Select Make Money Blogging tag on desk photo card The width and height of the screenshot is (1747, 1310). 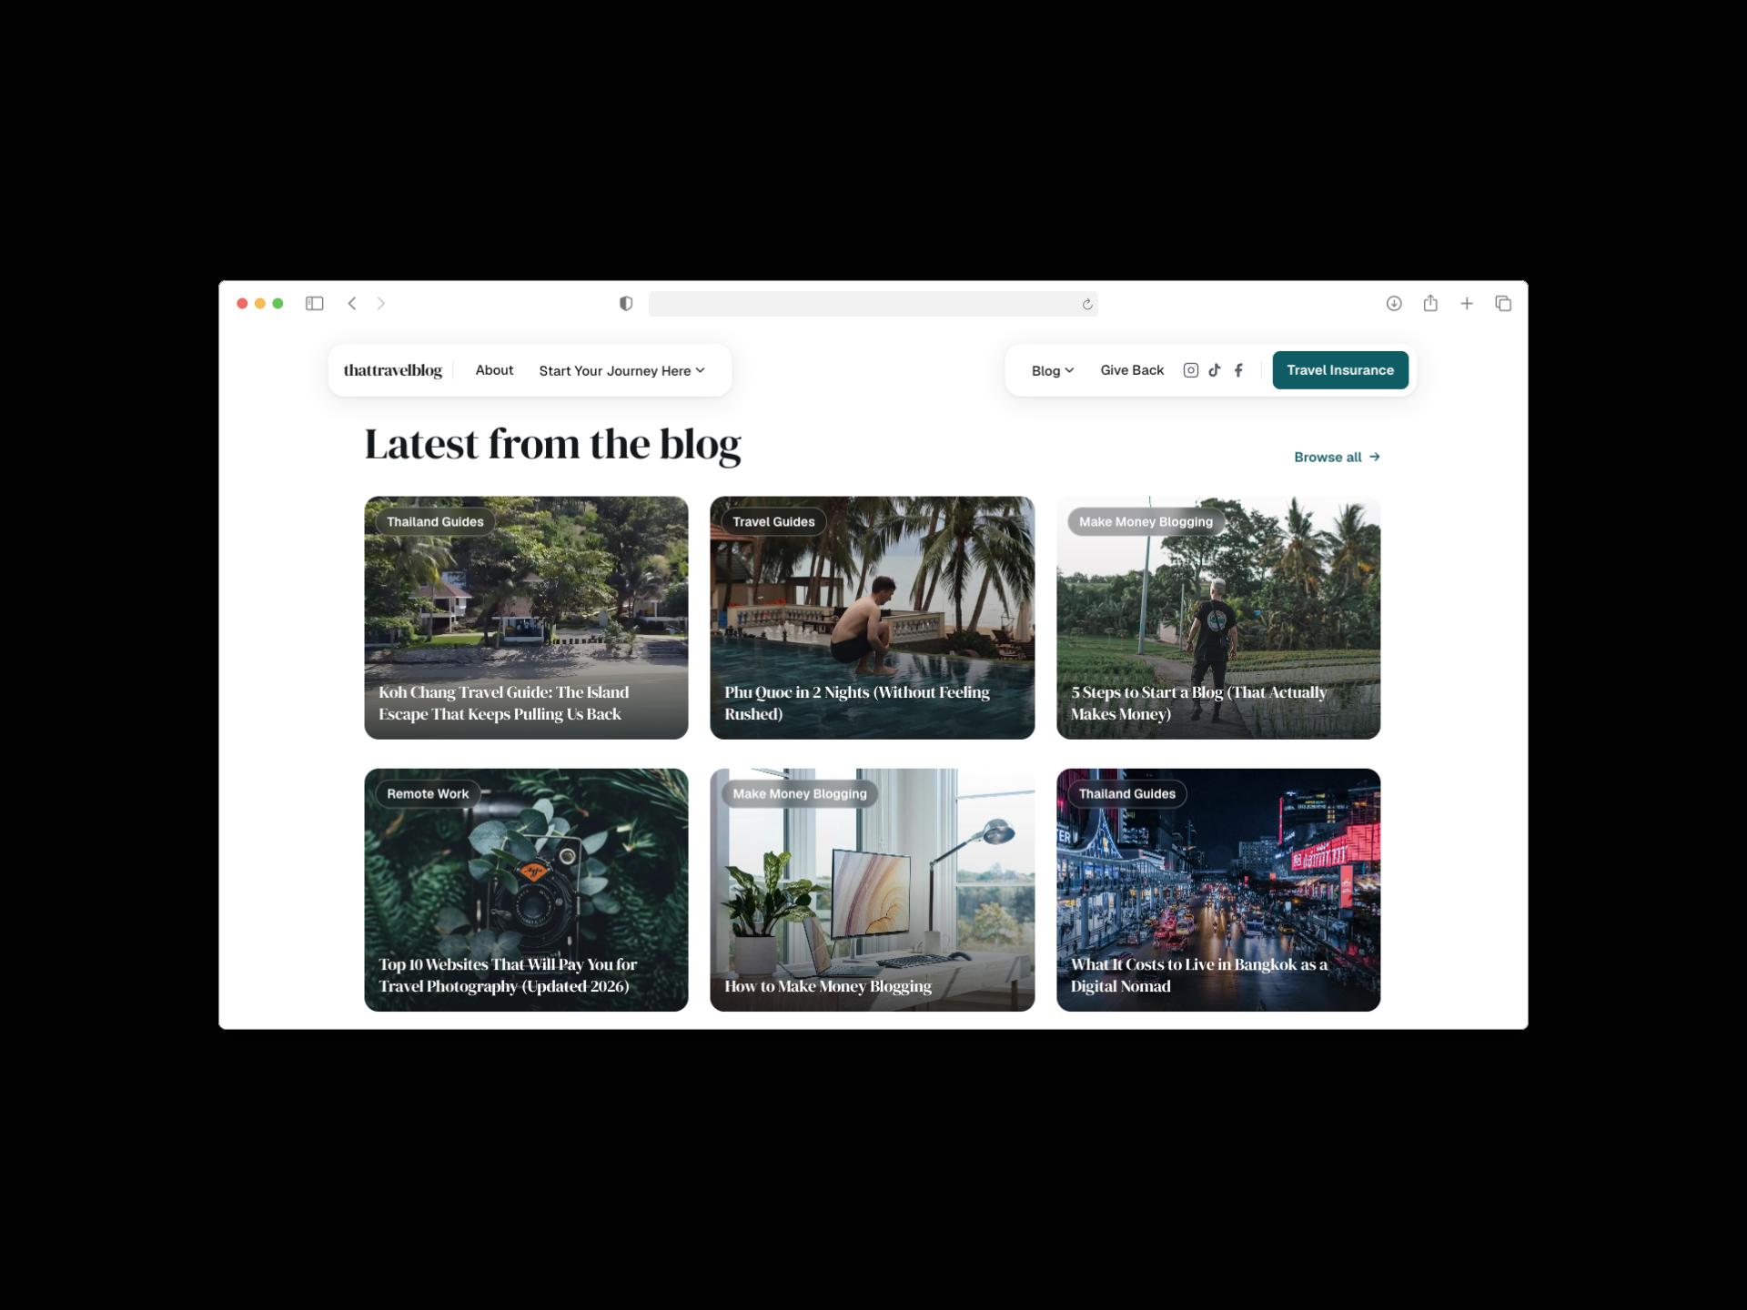(x=800, y=793)
